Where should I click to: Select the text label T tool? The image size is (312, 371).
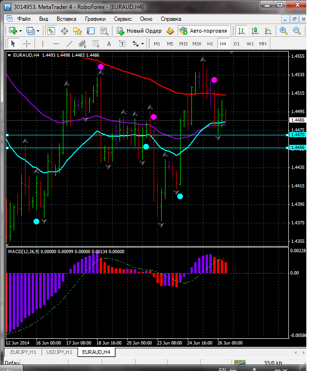[x=122, y=44]
